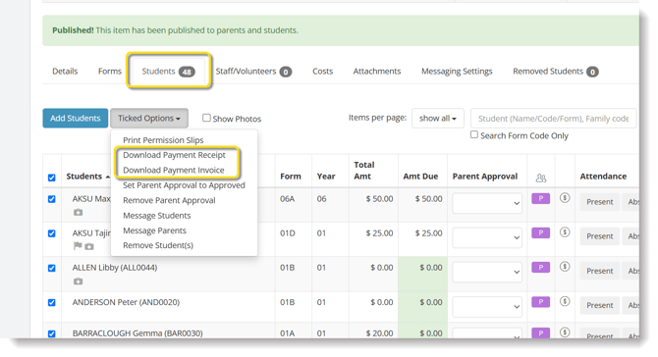Open Parent Approval dropdown for ANDERSON Peter

tap(487, 307)
